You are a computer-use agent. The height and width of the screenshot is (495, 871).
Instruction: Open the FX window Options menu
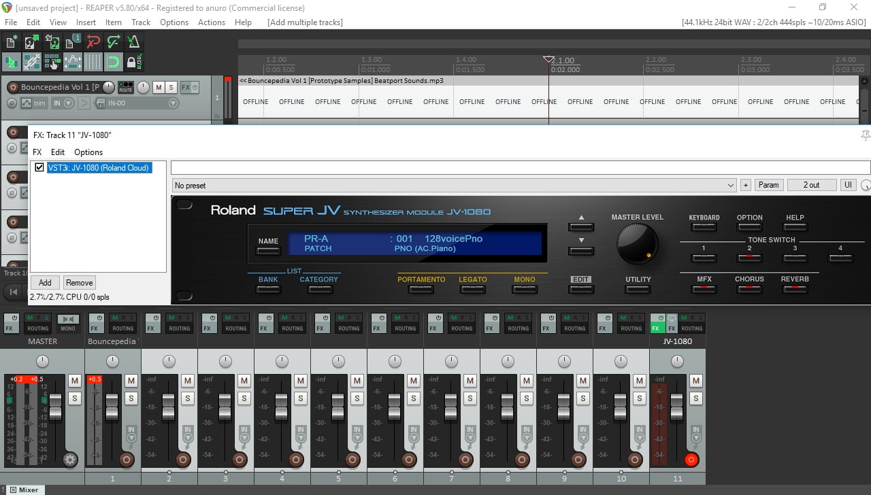(88, 152)
